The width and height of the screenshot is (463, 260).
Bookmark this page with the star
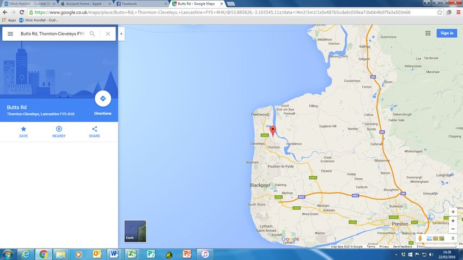point(440,13)
